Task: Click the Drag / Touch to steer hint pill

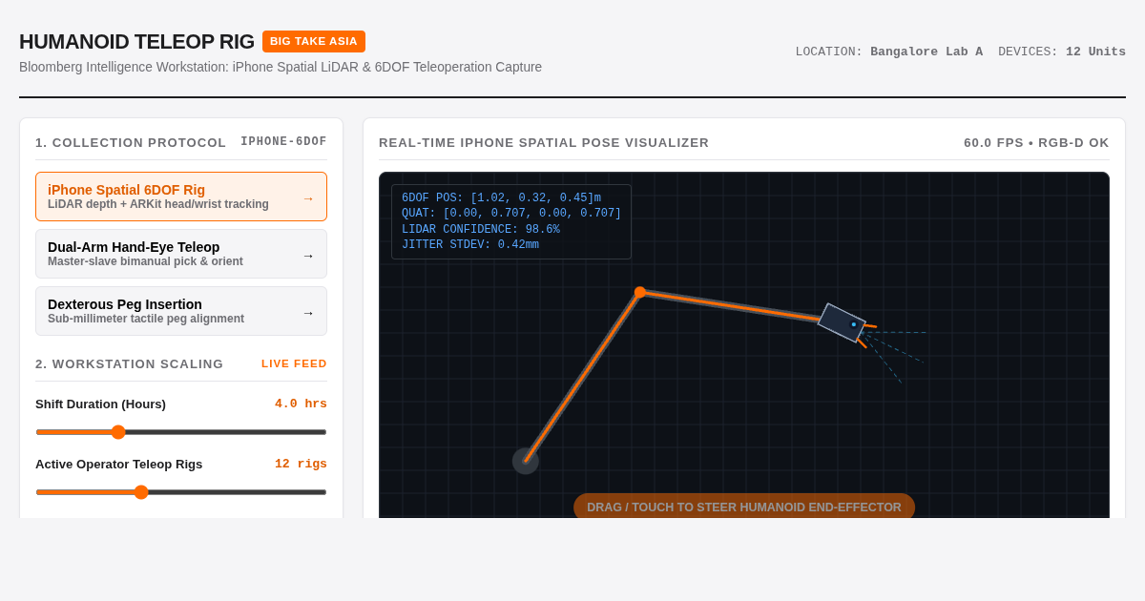Action: coord(744,507)
